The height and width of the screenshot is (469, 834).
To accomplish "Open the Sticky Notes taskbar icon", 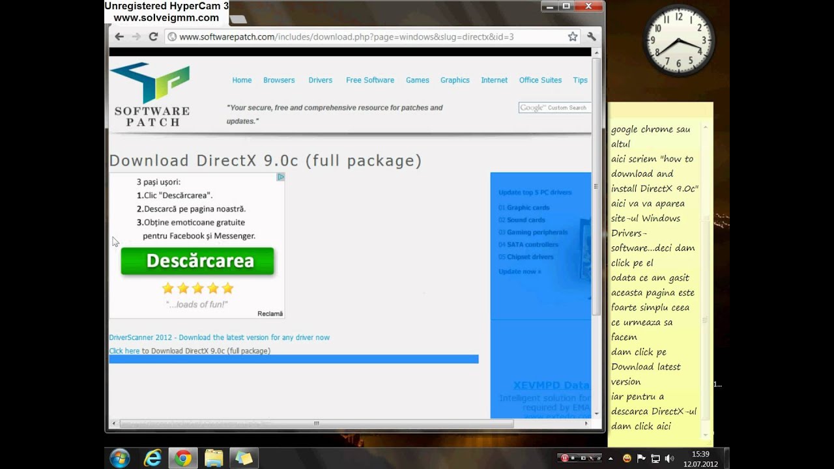I will [x=244, y=459].
